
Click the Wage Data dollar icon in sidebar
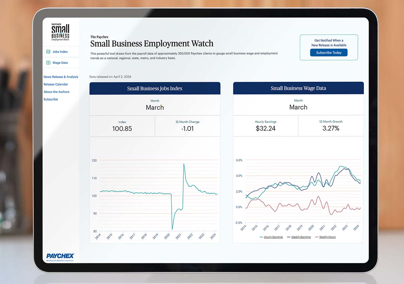48,62
